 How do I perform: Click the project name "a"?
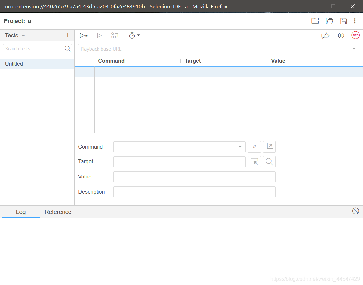tap(29, 21)
